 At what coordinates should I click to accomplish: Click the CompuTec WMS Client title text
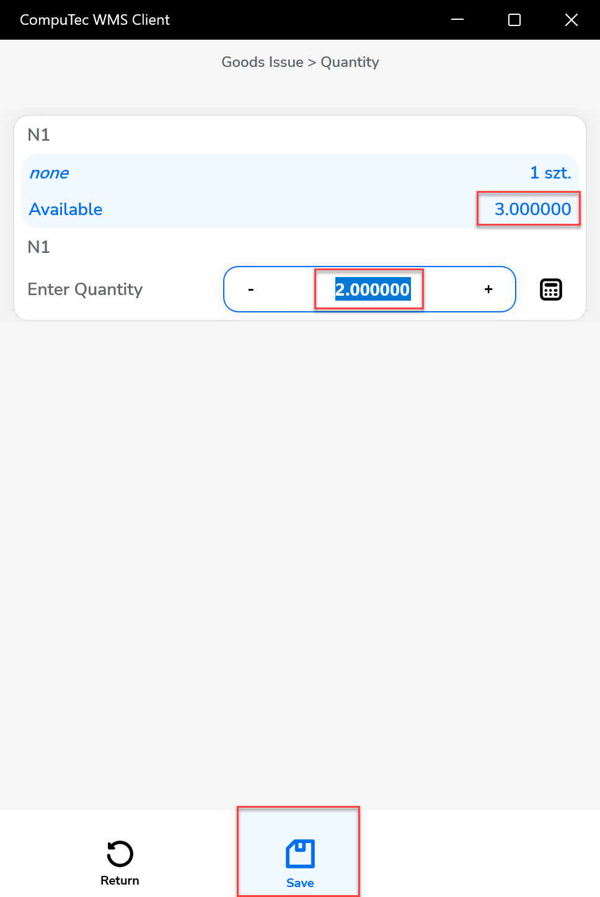click(94, 19)
